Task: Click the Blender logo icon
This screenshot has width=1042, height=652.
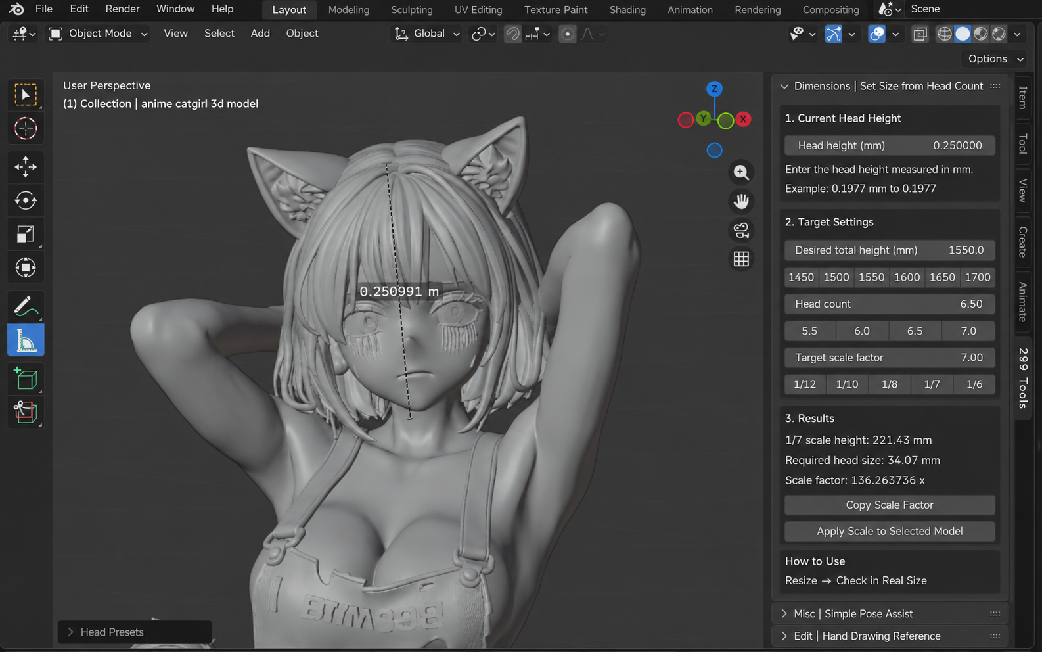Action: (16, 9)
